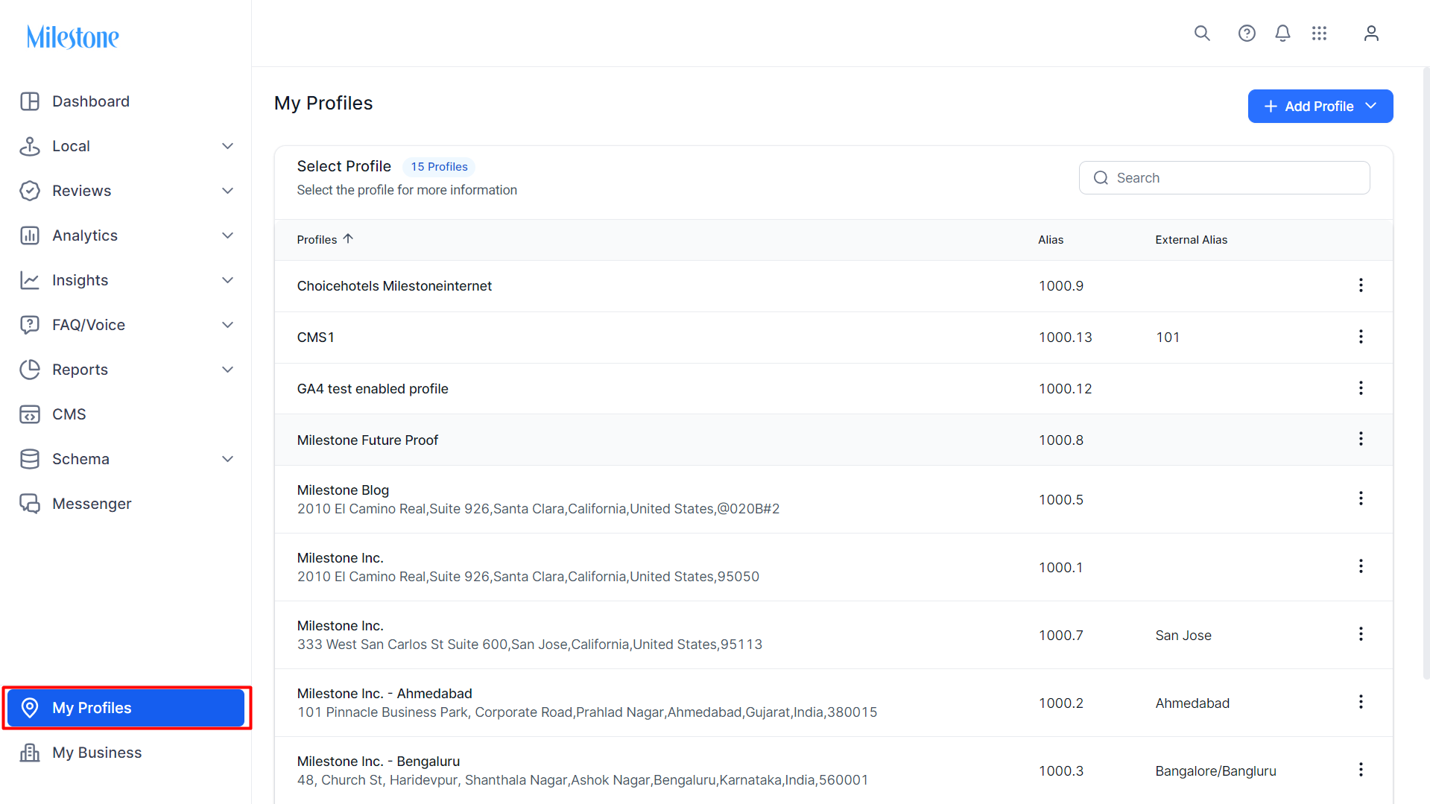Image resolution: width=1430 pixels, height=804 pixels.
Task: Expand the FAQ/Voice menu chevron
Action: click(228, 325)
